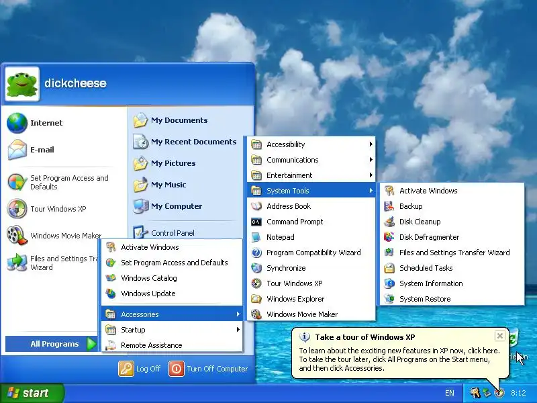Viewport: 537px width, 403px height.
Task: Select Files and Settings Transfer Wizard in System Tools
Action: pyautogui.click(x=452, y=253)
